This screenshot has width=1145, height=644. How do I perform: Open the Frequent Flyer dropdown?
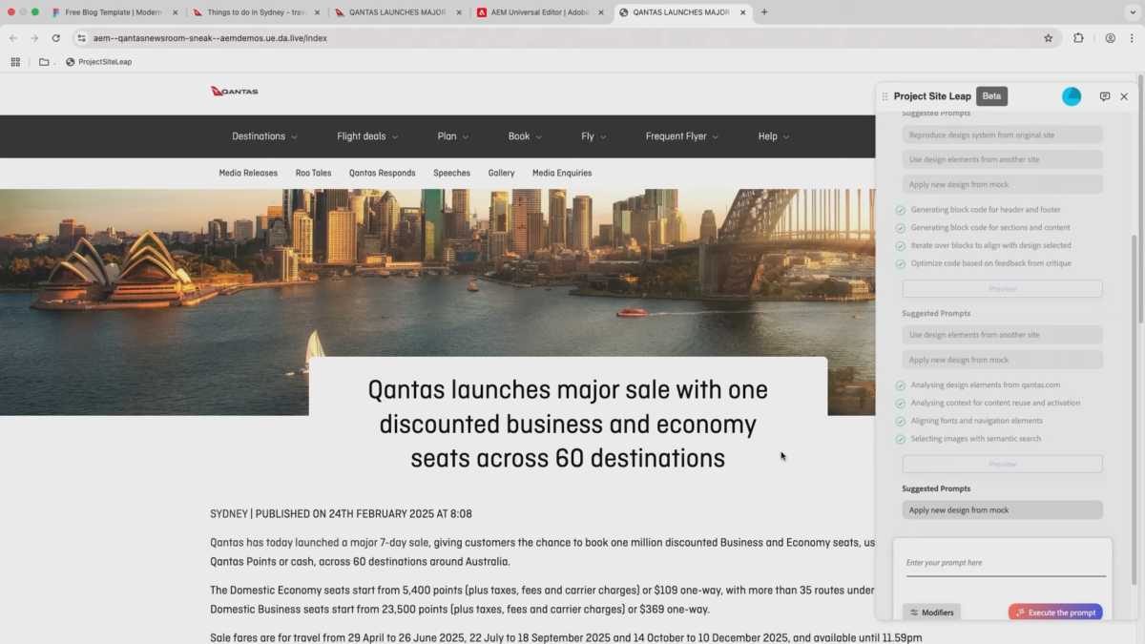(681, 136)
